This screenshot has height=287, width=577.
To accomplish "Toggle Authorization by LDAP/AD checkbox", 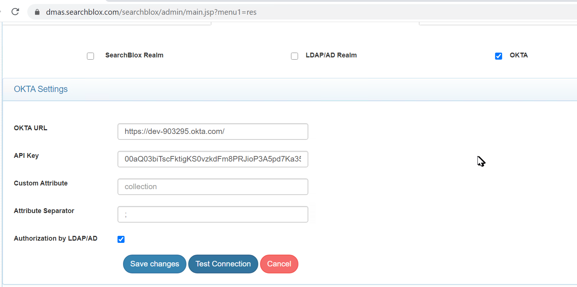I will (121, 239).
